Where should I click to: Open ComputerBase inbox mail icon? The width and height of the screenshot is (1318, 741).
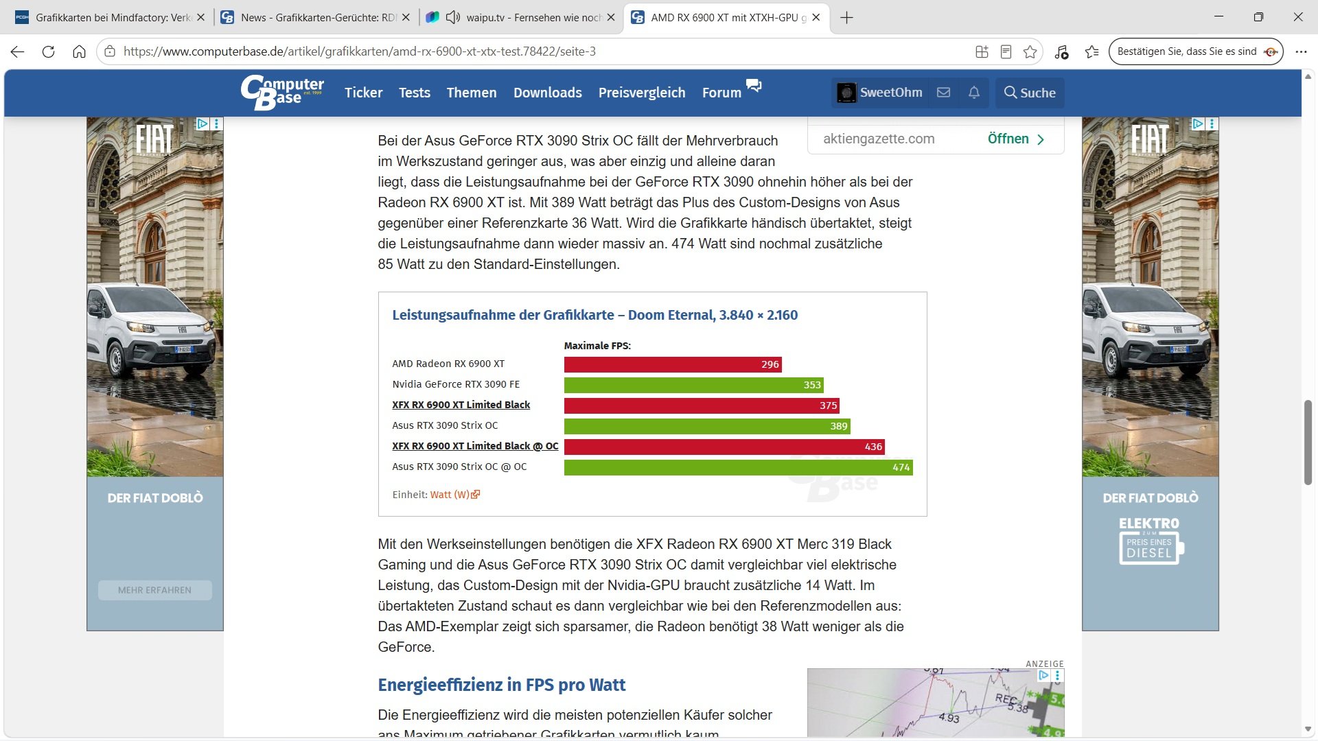(x=943, y=93)
